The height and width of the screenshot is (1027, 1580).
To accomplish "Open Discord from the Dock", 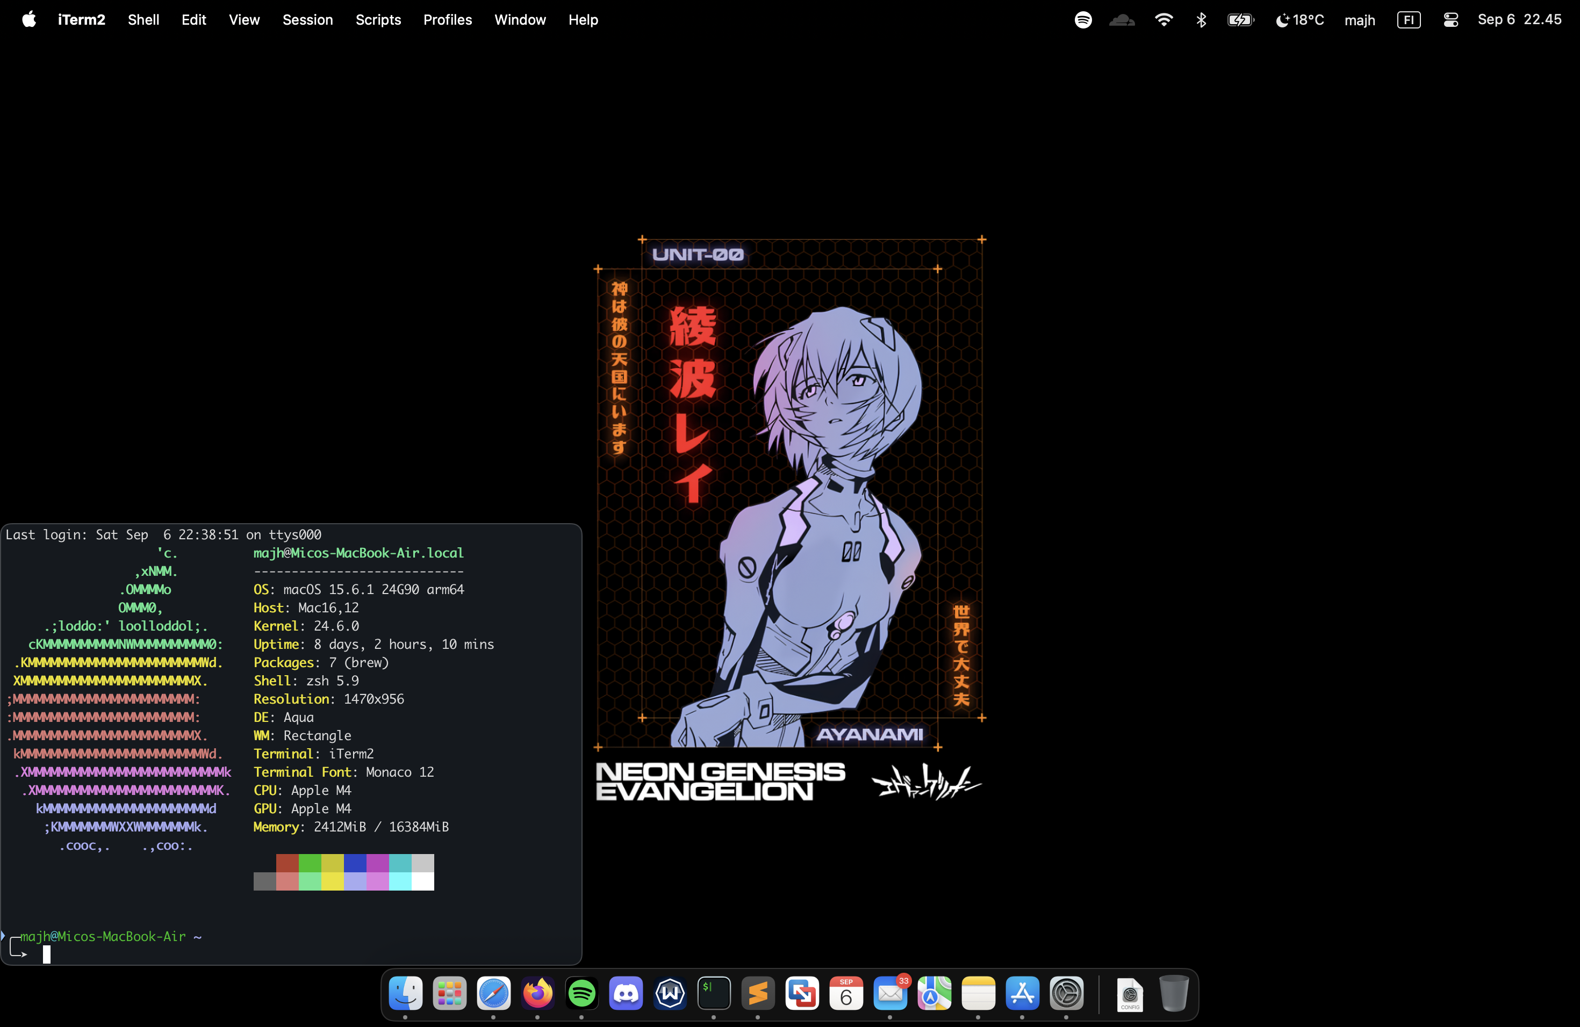I will click(x=626, y=993).
